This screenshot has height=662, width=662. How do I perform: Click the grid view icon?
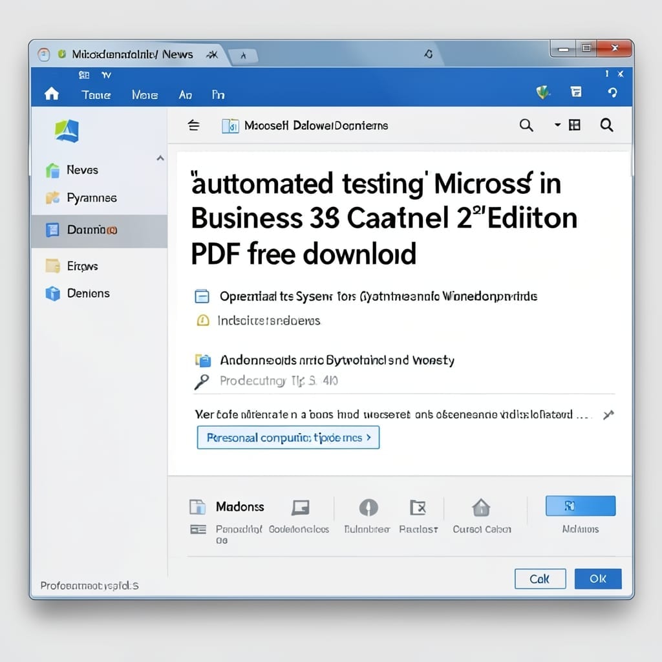(x=575, y=125)
